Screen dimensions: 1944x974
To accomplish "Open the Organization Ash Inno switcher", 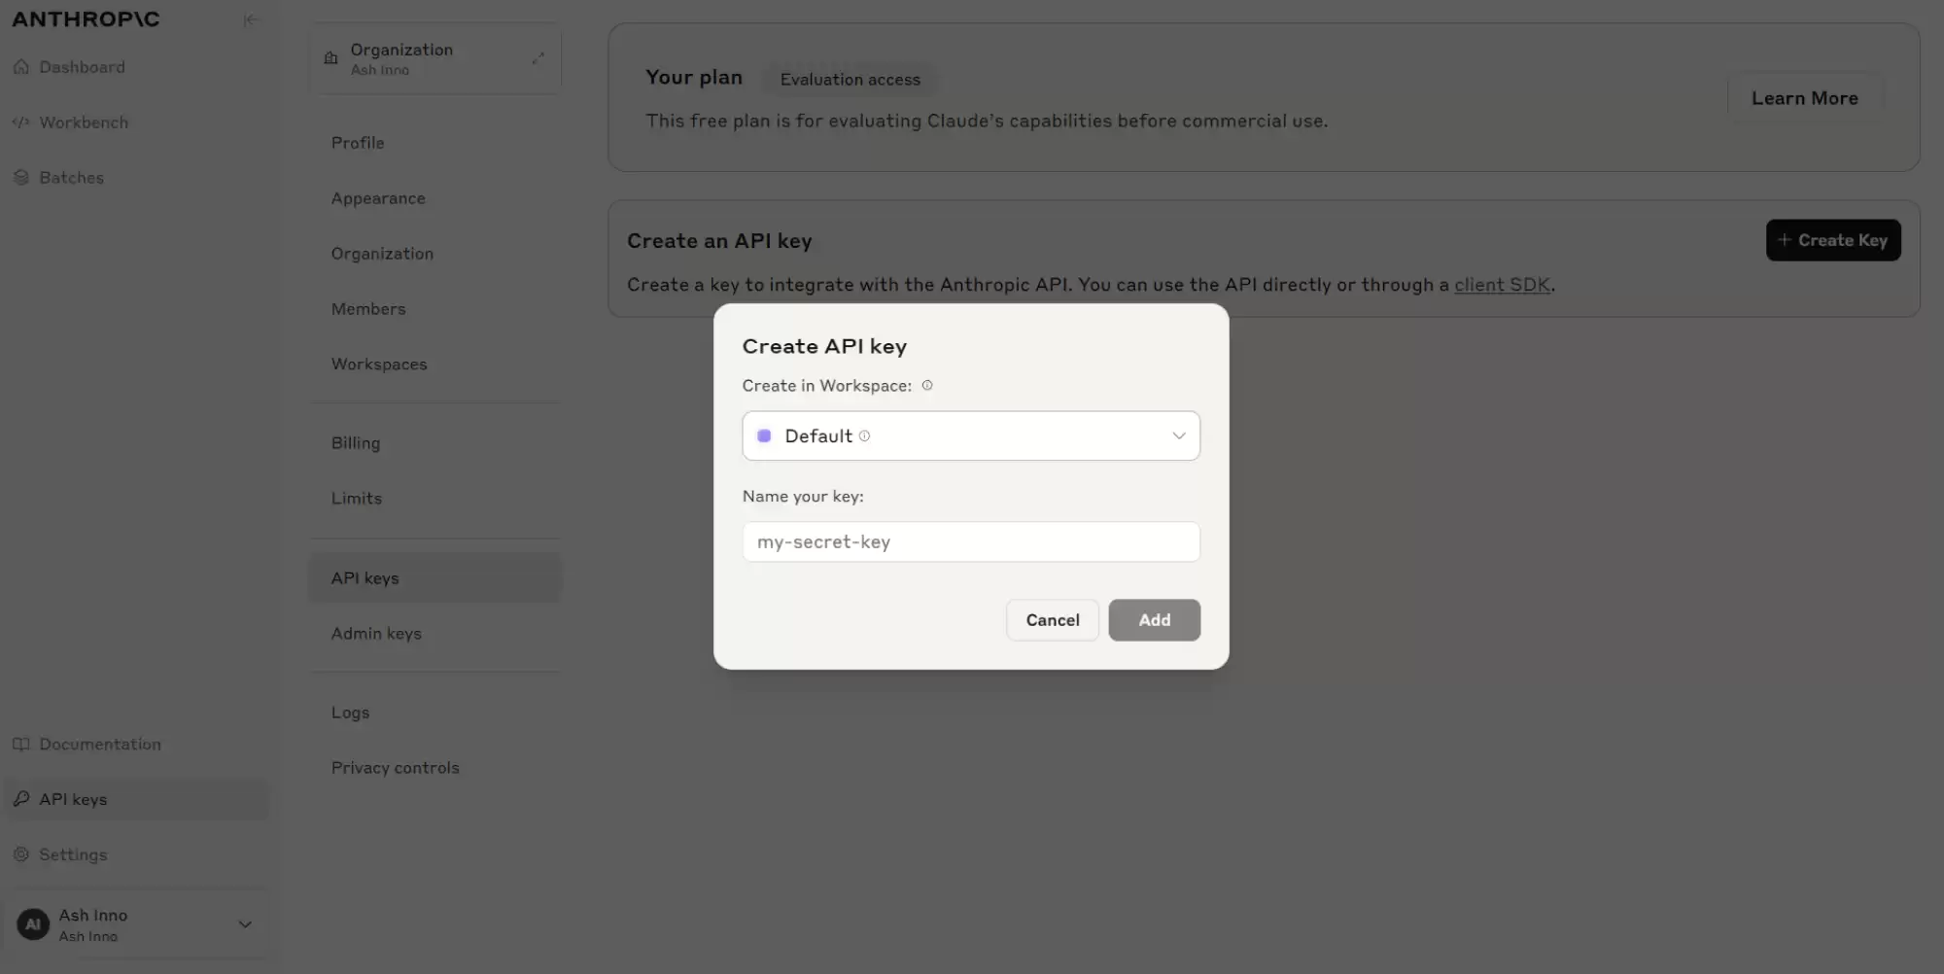I will click(435, 58).
